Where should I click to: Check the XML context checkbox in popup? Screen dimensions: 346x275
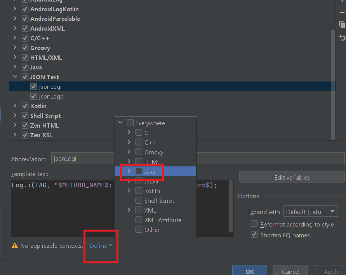[x=139, y=210]
